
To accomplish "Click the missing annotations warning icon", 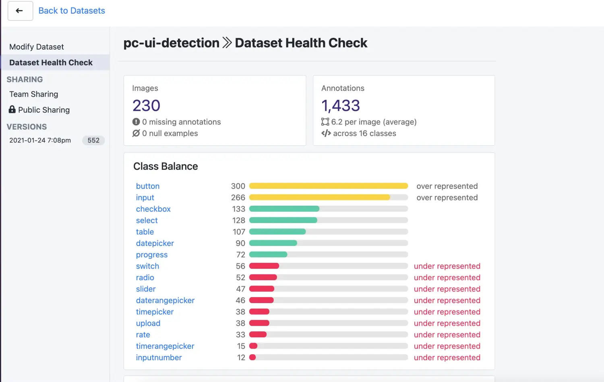I will [136, 122].
